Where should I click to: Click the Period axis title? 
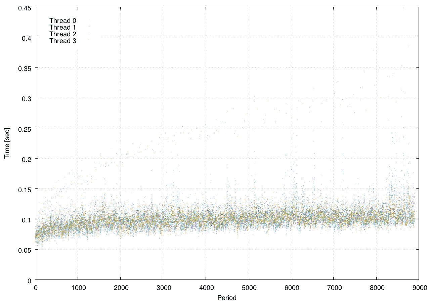click(227, 298)
